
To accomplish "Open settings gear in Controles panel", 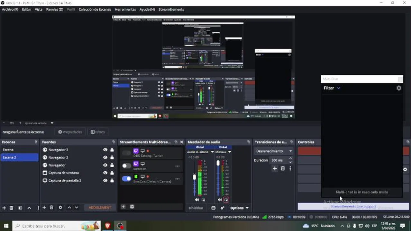I will tap(405, 169).
